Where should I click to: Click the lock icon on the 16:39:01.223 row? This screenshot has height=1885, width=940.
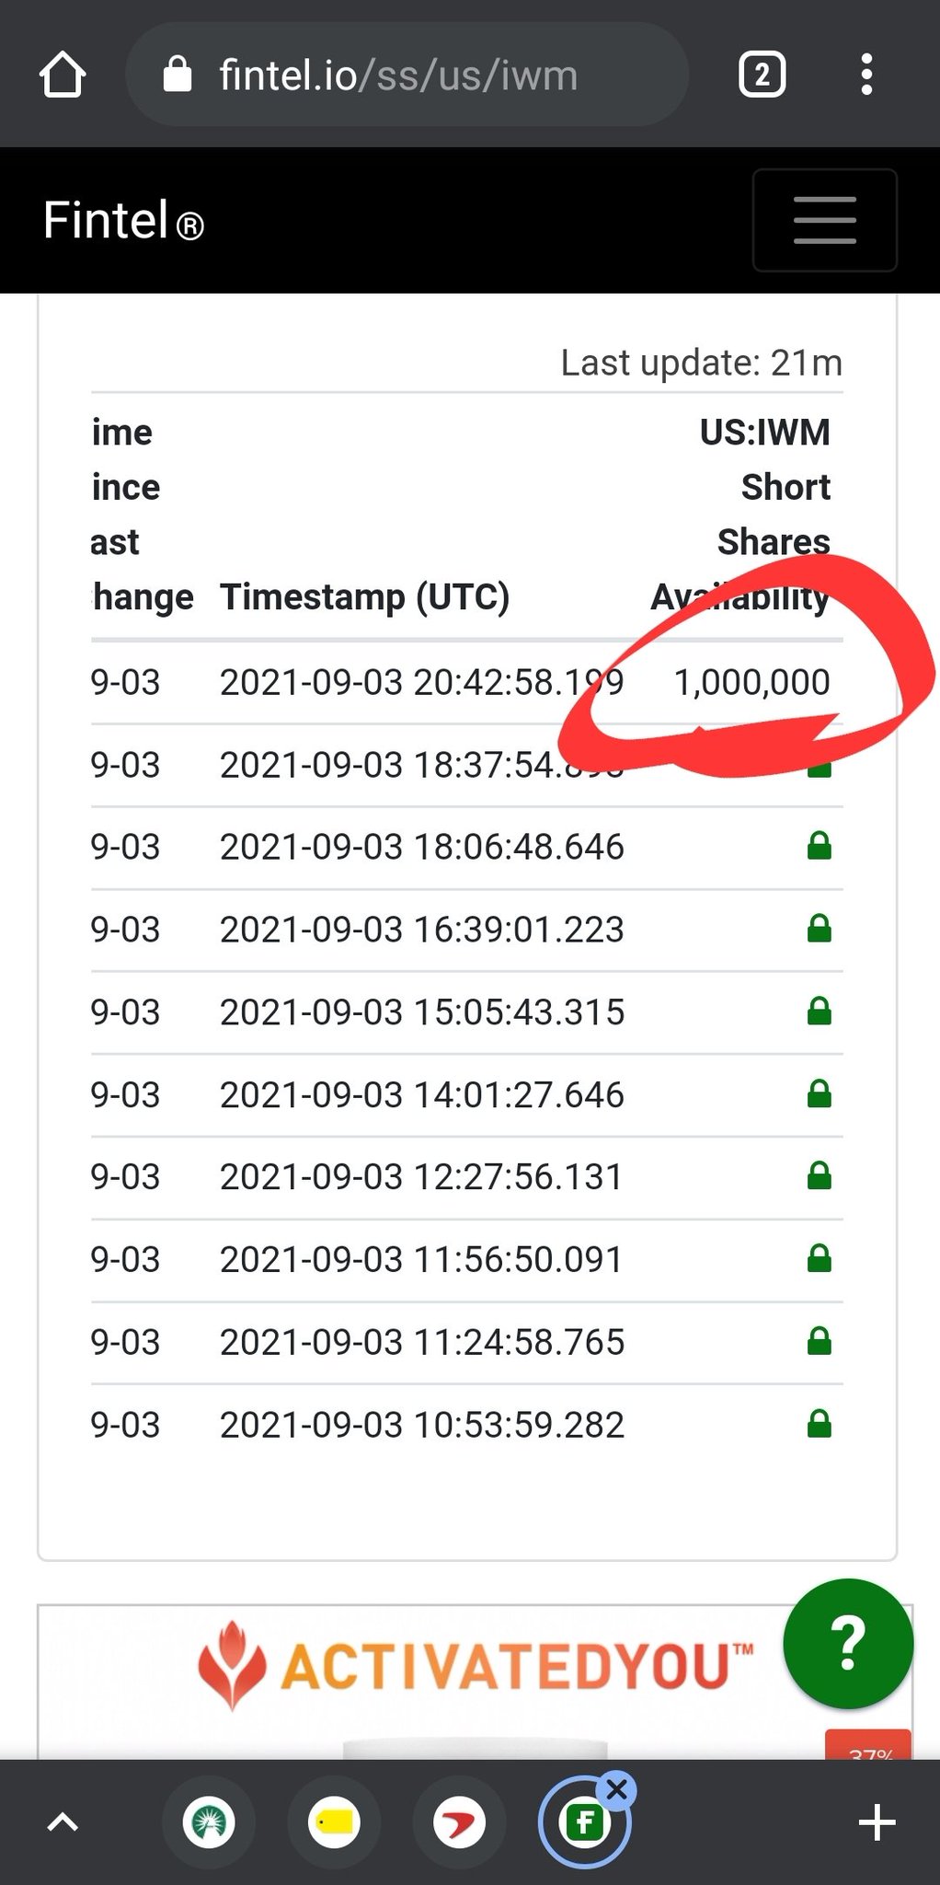click(x=819, y=929)
